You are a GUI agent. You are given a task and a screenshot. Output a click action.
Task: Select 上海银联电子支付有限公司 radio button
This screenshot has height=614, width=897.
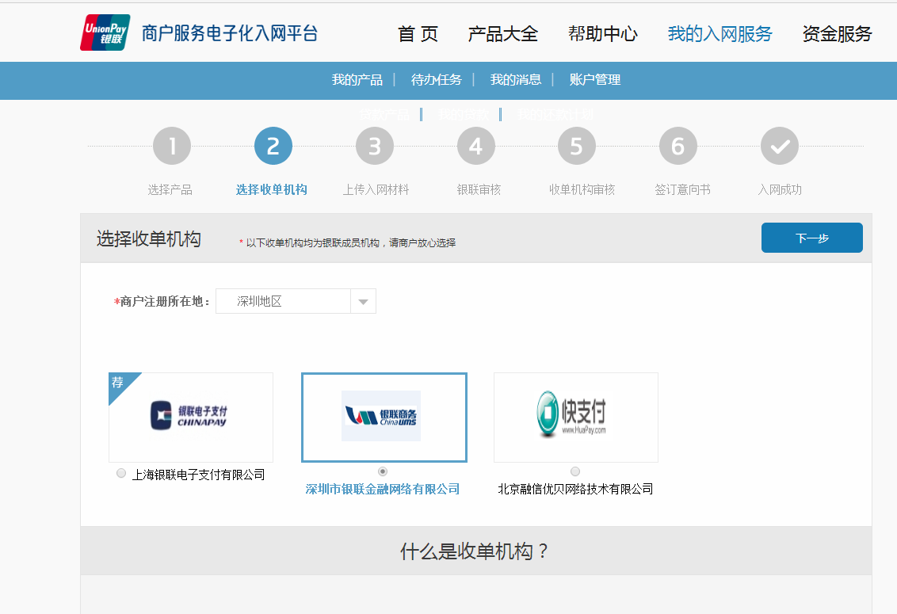[x=121, y=474]
